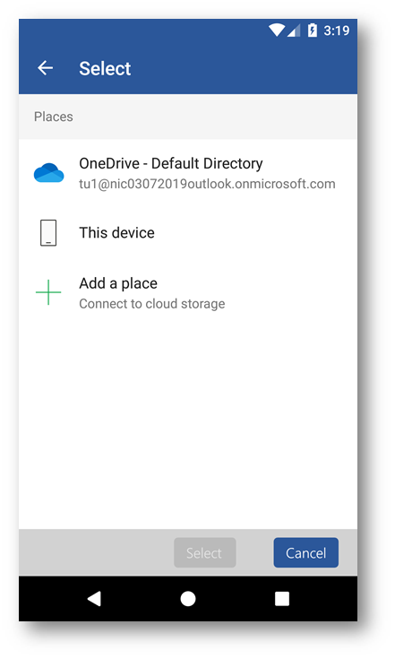Image resolution: width=395 pixels, height=659 pixels.
Task: Click the Cancel button
Action: pos(306,552)
